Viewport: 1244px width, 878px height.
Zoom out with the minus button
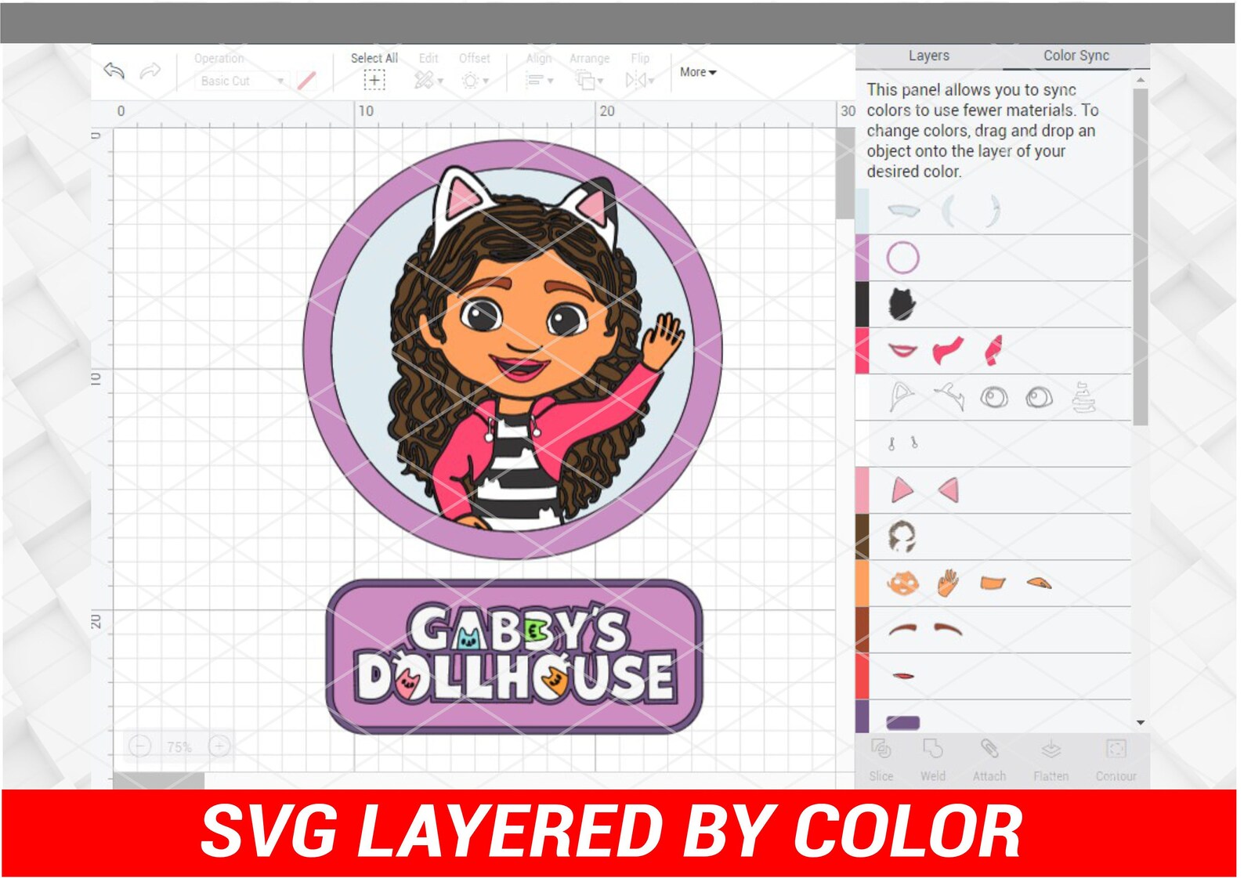[x=140, y=746]
